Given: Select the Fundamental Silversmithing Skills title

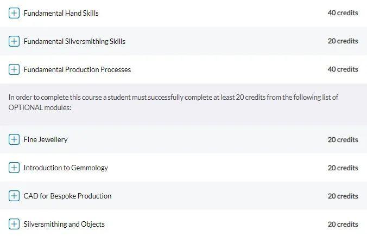Looking at the screenshot, I should (x=74, y=41).
